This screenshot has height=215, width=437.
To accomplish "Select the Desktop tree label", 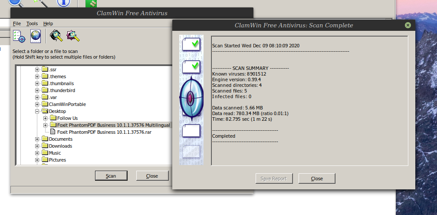I will 57,111.
